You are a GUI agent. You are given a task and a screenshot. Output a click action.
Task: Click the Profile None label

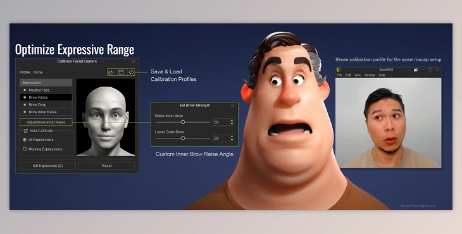pos(31,72)
